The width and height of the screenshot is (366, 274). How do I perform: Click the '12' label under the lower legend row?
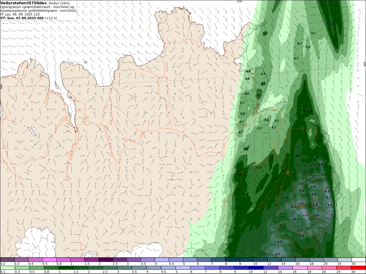pos(265,272)
